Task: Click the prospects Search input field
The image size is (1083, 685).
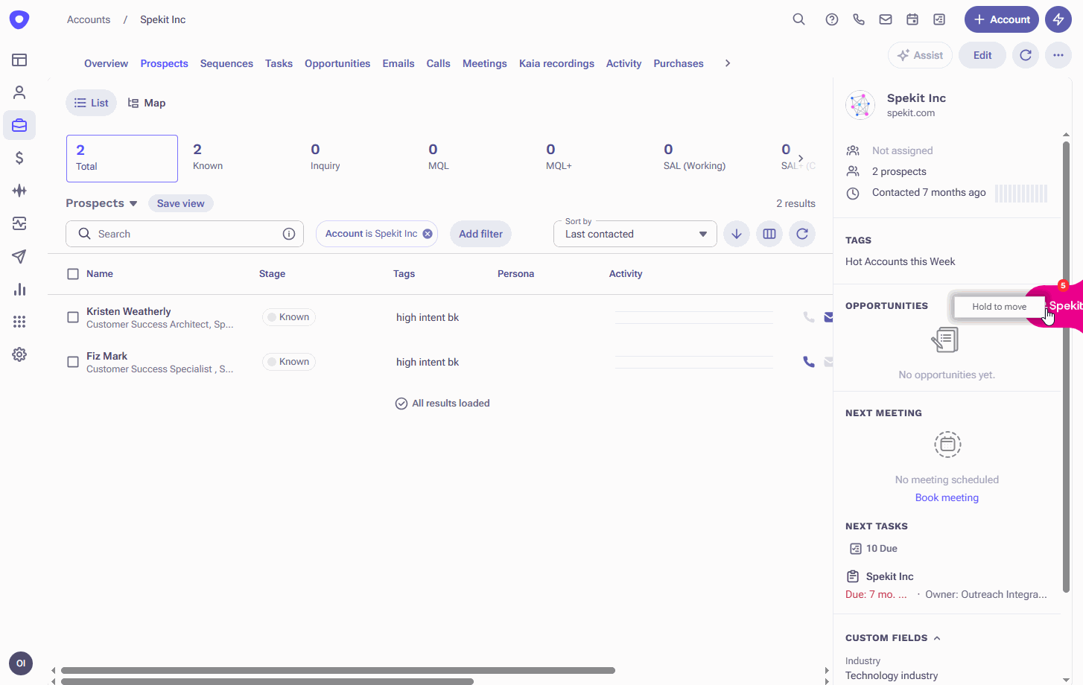Action: (185, 234)
